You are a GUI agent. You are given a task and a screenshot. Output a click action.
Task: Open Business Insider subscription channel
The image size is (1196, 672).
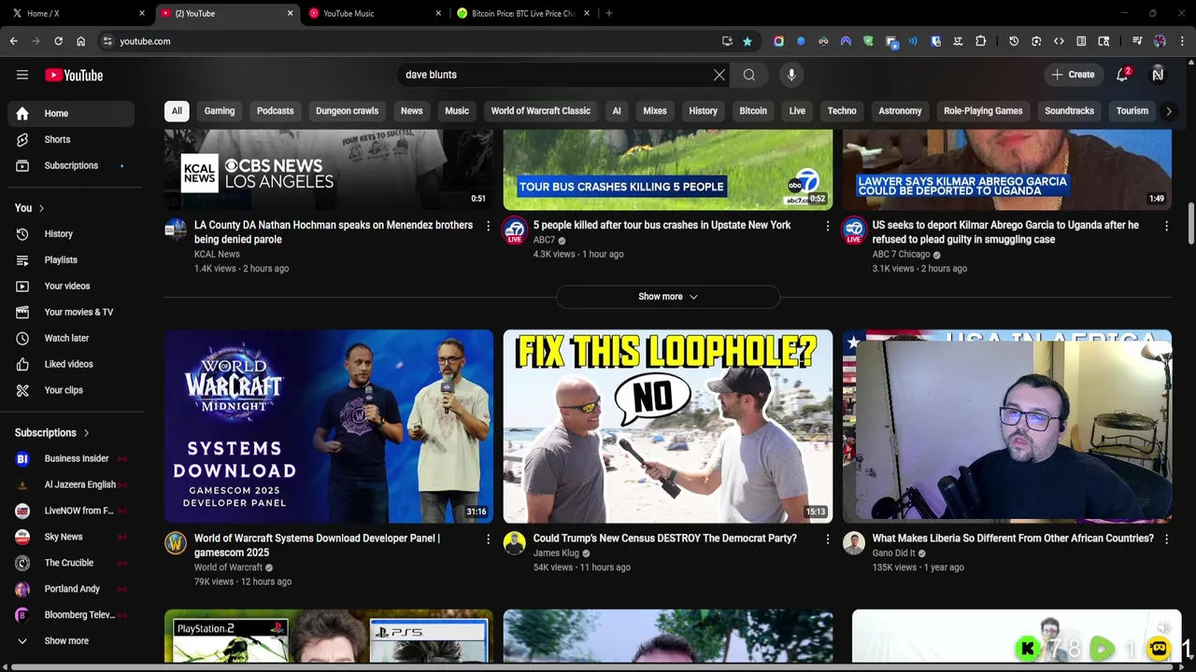71,459
